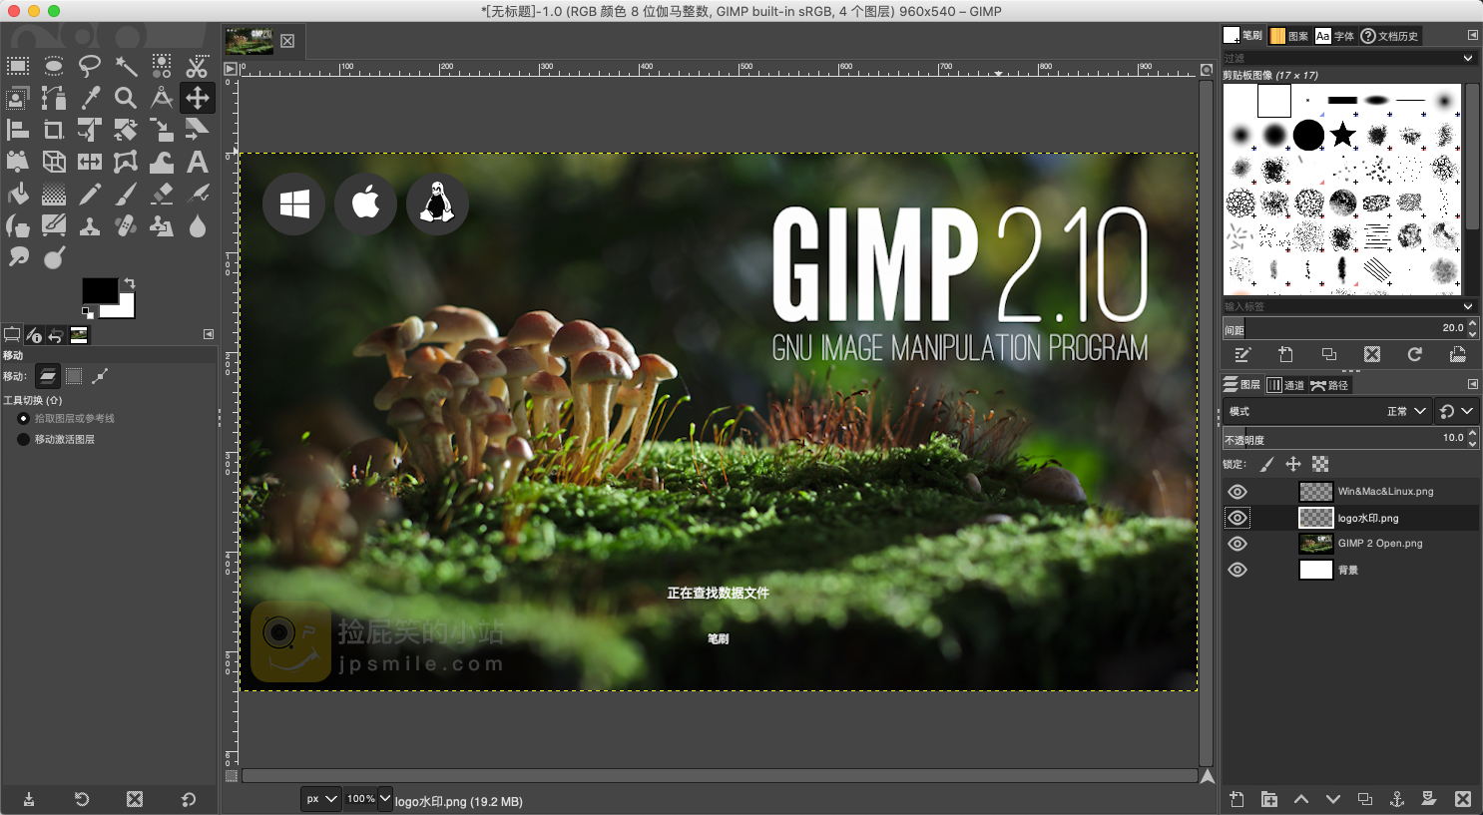
Task: Create a new layer in the Layers panel
Action: click(1236, 799)
